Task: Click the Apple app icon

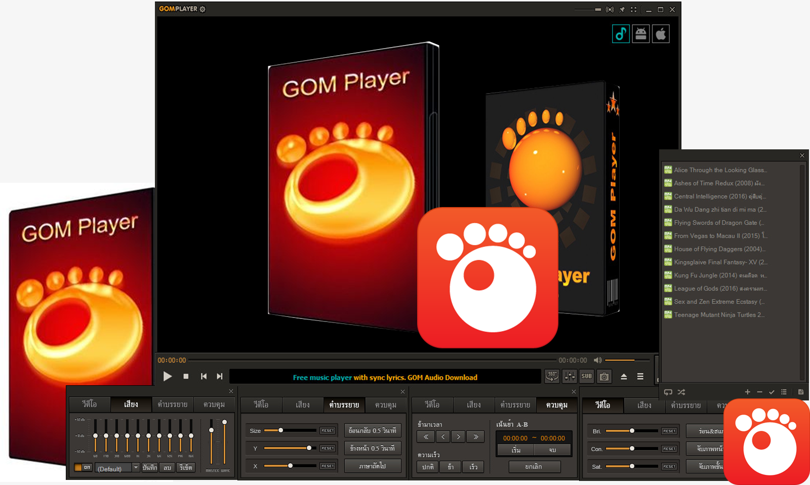Action: [x=661, y=34]
